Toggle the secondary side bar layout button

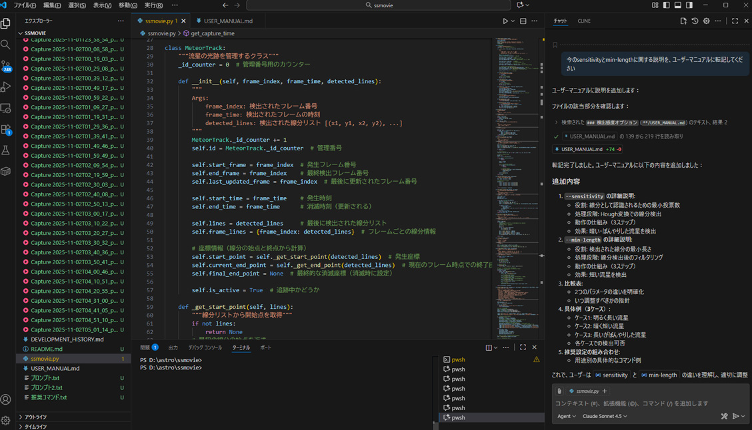tap(689, 5)
